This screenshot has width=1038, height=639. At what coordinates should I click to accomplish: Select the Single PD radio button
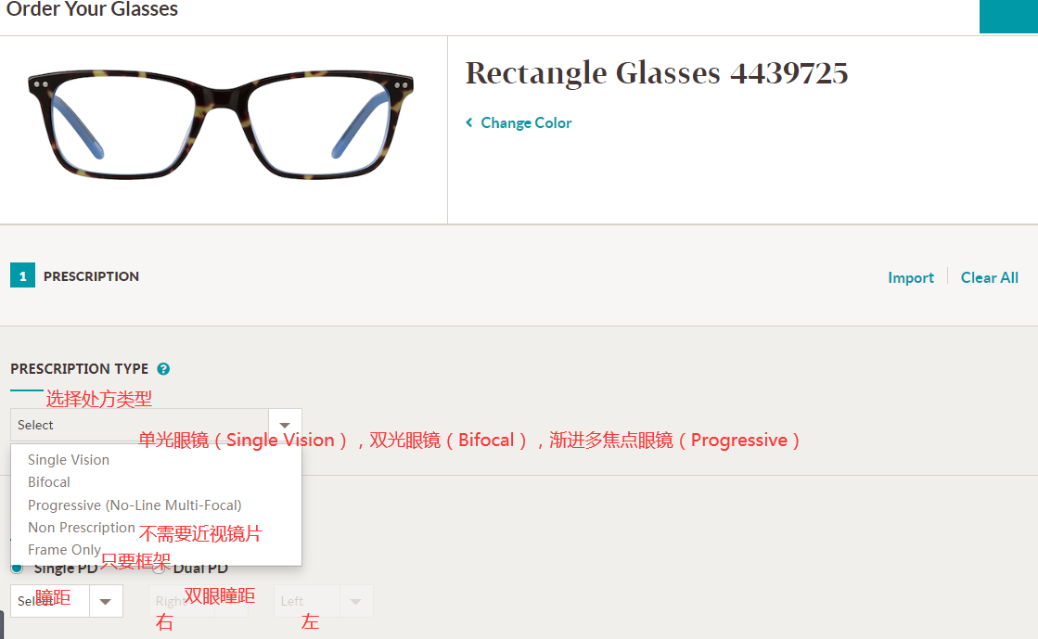click(18, 569)
